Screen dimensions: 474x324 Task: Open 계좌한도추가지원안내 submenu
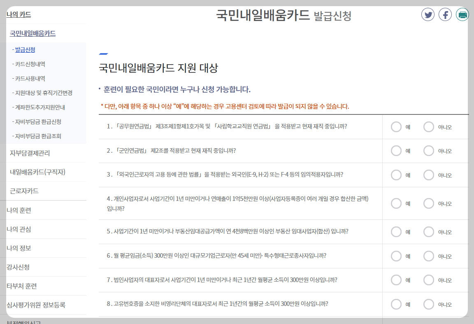click(40, 107)
